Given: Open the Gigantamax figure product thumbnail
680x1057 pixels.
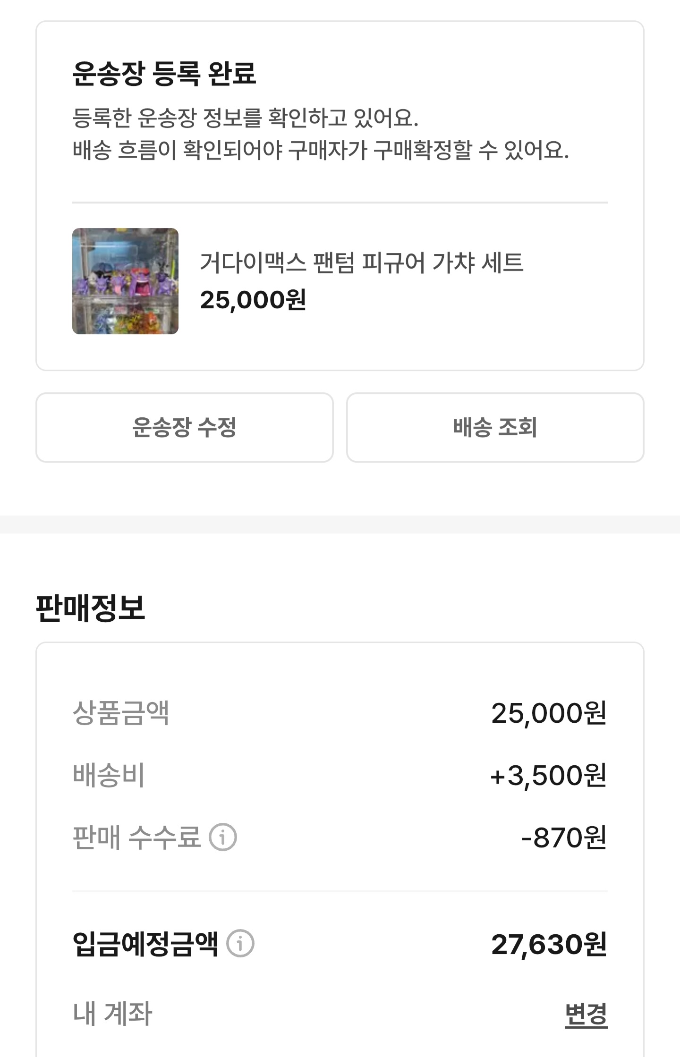Looking at the screenshot, I should [125, 281].
